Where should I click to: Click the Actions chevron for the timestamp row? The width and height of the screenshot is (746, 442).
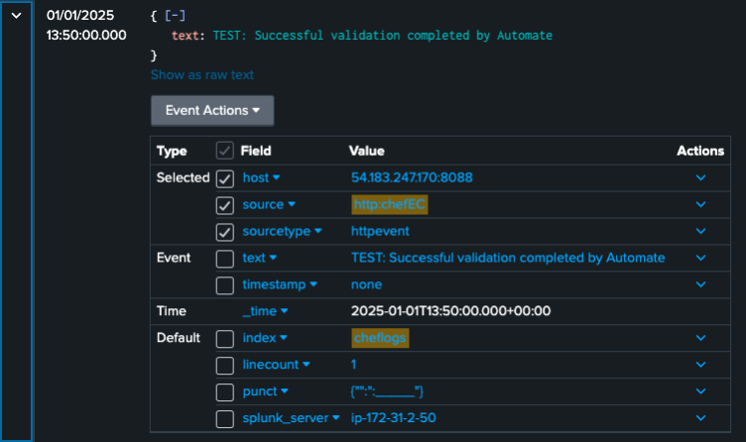click(700, 285)
